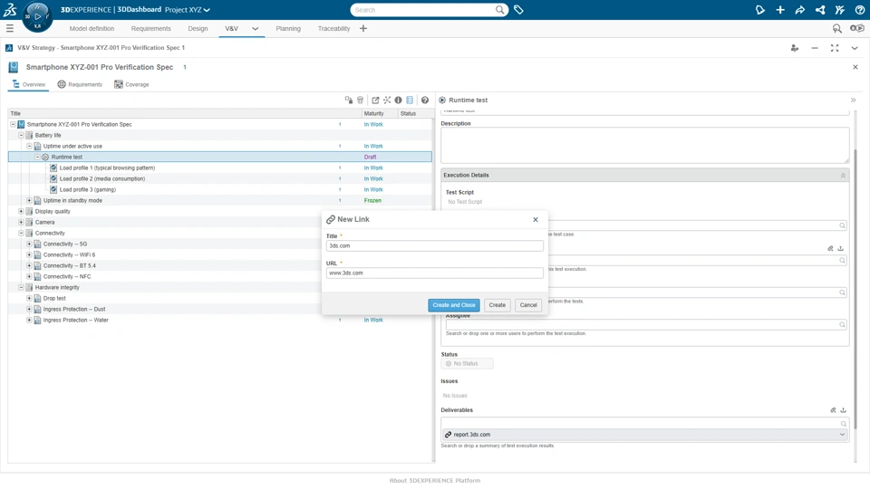Click the right panel vertical scrollbar
870x489 pixels.
[x=855, y=288]
